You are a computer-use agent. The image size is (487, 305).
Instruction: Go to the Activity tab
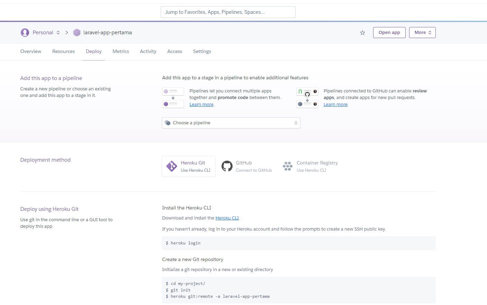[x=148, y=51]
